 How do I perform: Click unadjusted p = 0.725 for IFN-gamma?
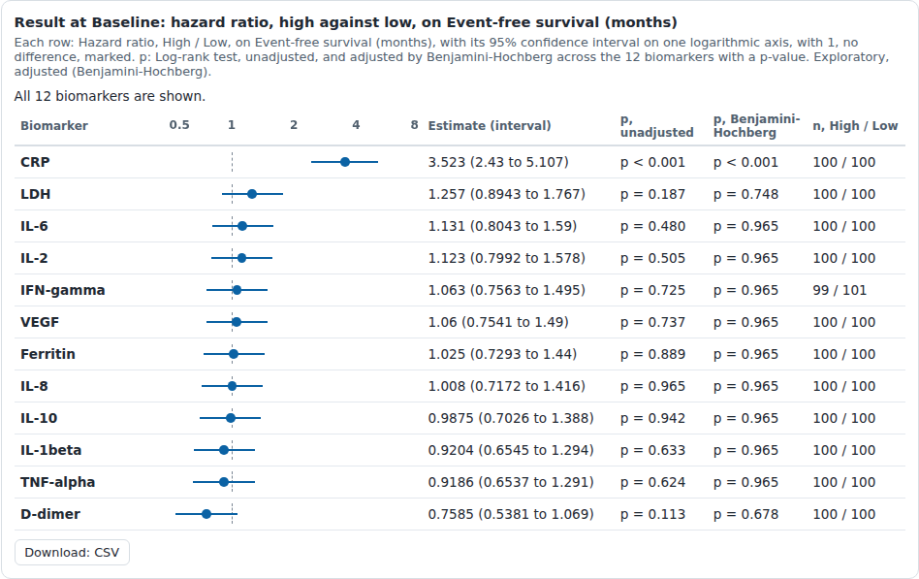652,290
